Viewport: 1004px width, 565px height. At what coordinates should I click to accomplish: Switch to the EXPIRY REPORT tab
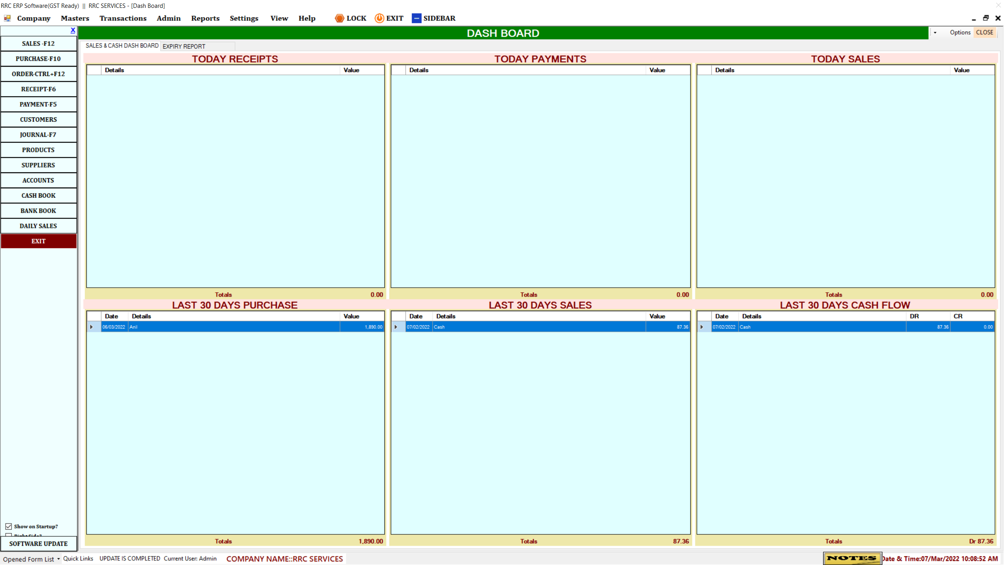(x=184, y=46)
